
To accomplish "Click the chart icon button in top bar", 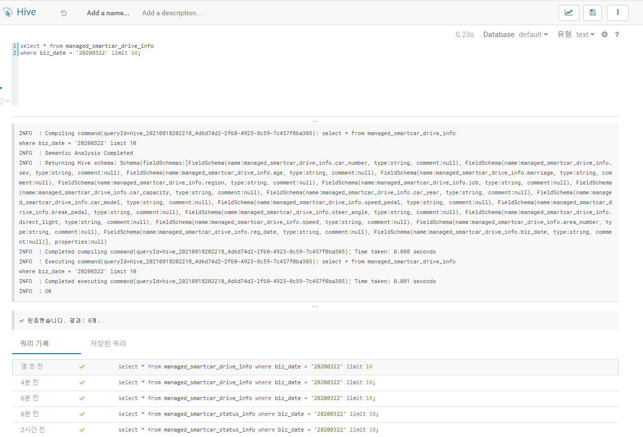I will coord(568,13).
